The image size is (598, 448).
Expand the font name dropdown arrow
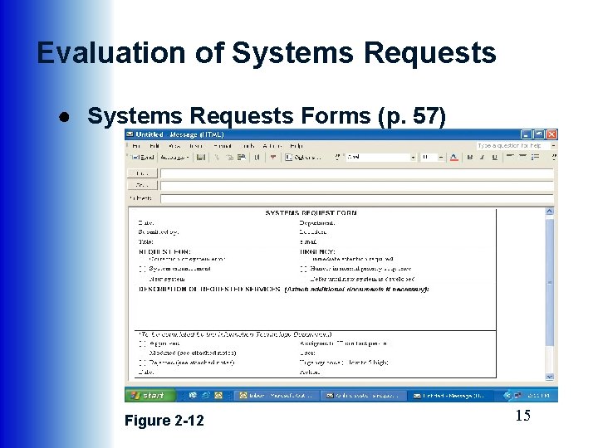coord(413,158)
